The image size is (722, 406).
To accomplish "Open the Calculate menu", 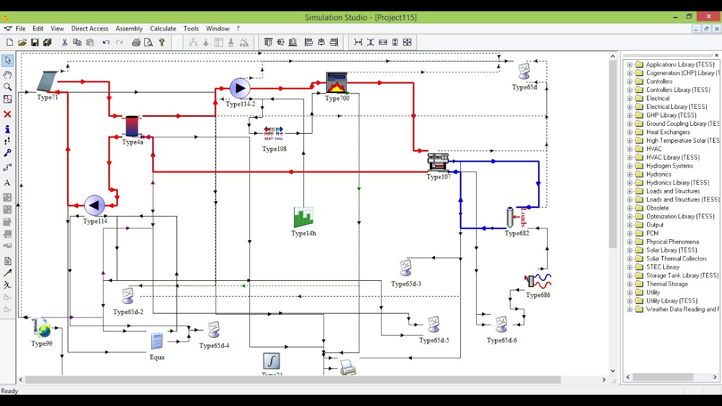I will click(163, 29).
